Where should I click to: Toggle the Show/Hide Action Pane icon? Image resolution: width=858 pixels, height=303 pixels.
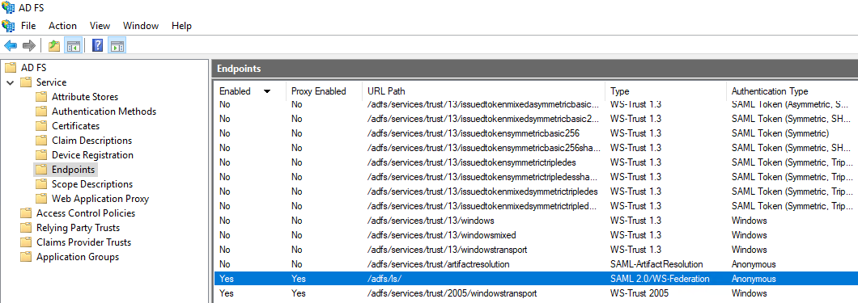117,45
